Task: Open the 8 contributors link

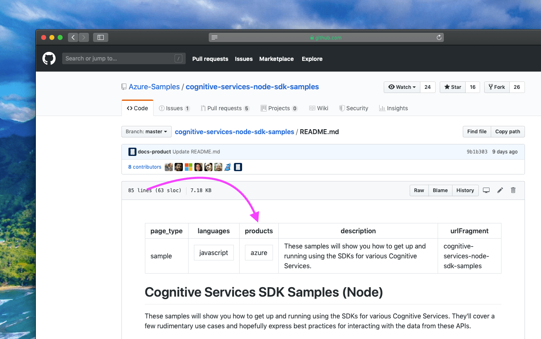Action: [x=145, y=167]
